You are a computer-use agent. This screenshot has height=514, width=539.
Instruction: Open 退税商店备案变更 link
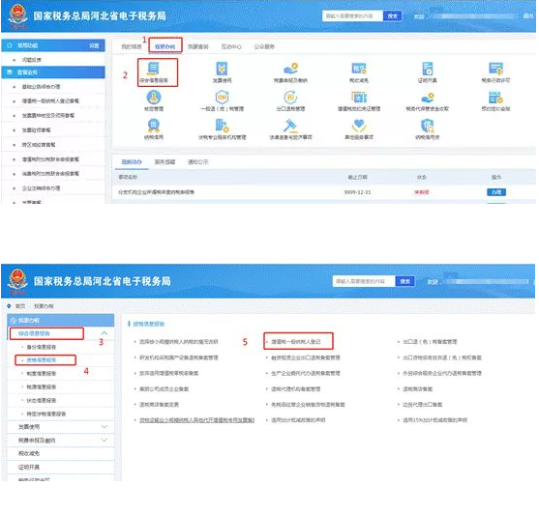click(159, 404)
